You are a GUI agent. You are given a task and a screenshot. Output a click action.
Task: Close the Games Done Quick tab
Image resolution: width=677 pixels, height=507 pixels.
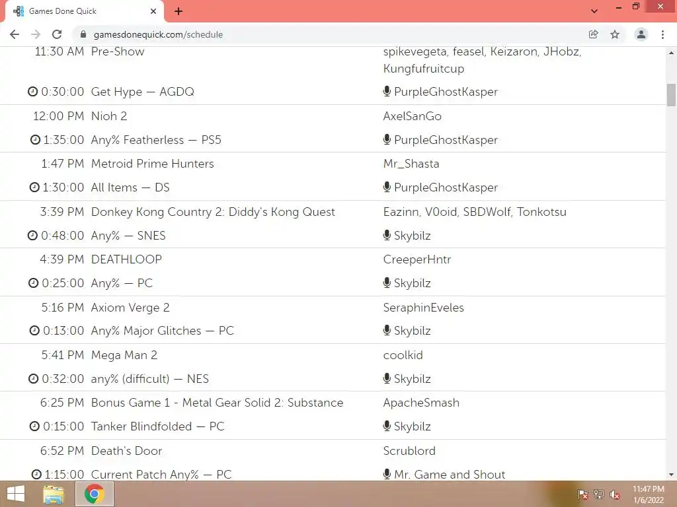[x=153, y=11]
